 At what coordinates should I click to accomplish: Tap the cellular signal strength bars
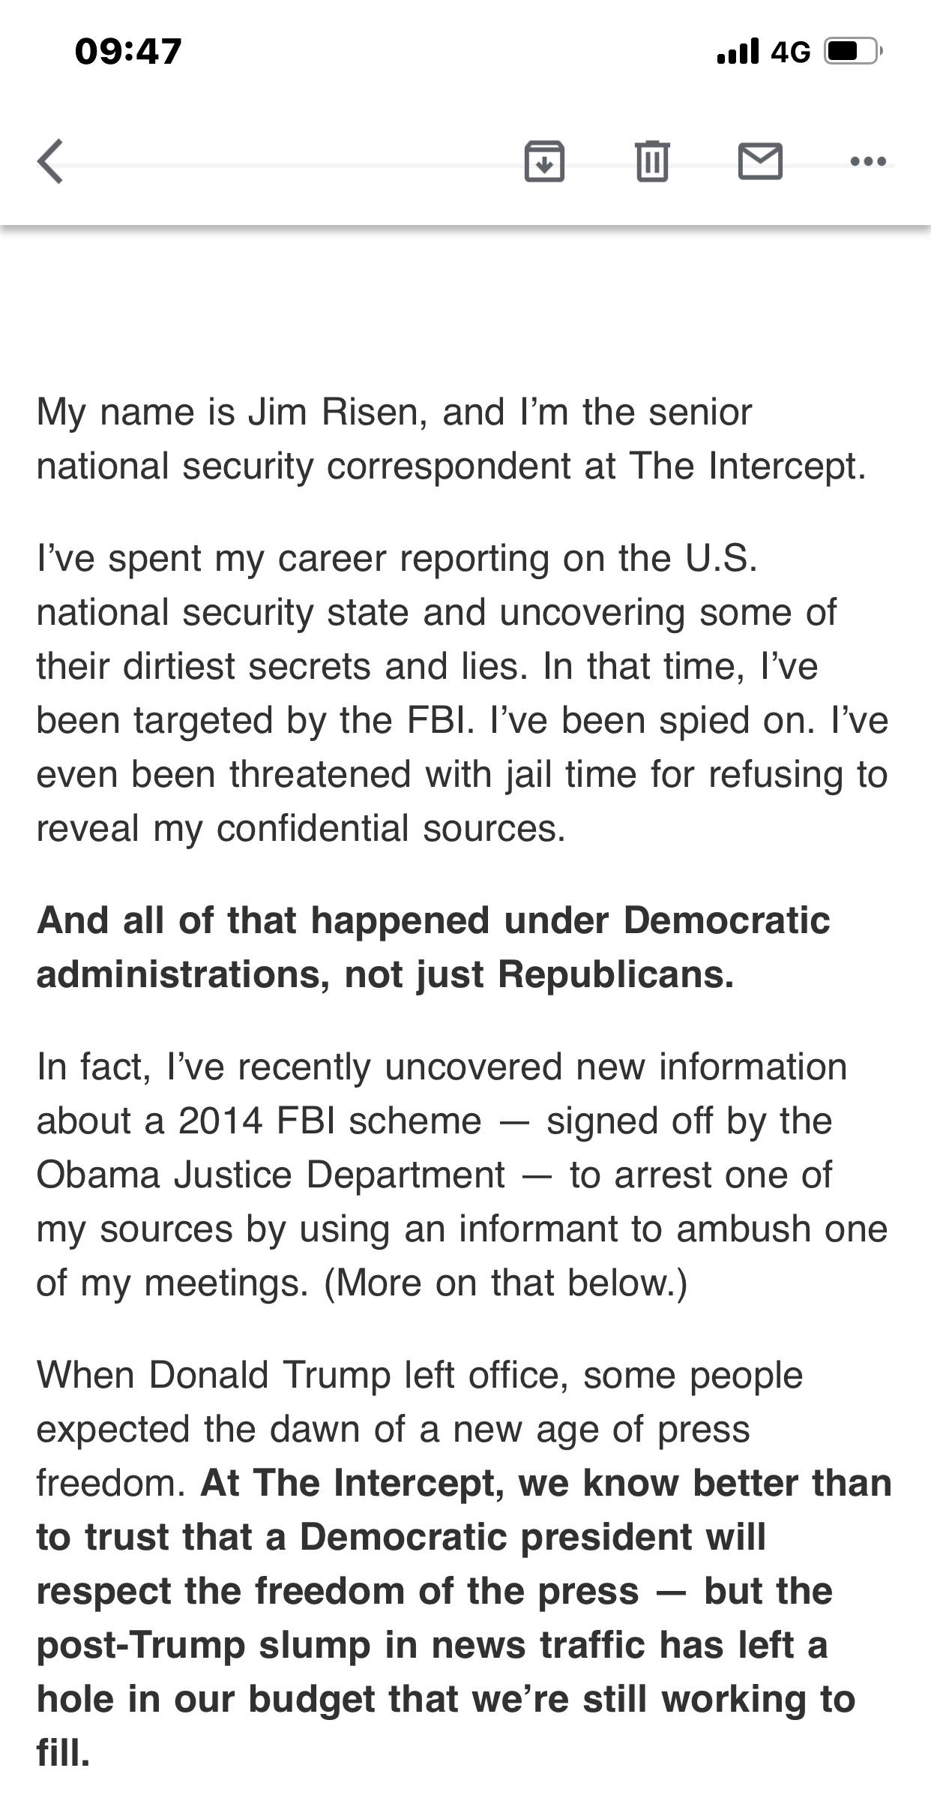738,51
